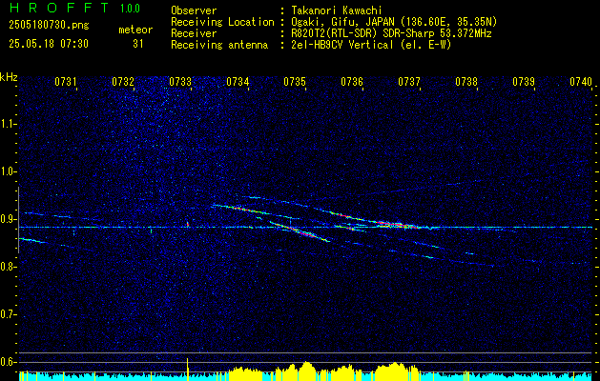Click the 0.7 kHz axis label

click(8, 314)
